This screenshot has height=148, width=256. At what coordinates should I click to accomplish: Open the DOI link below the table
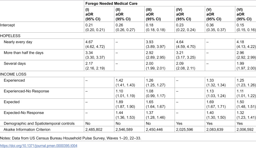[x=39, y=146]
